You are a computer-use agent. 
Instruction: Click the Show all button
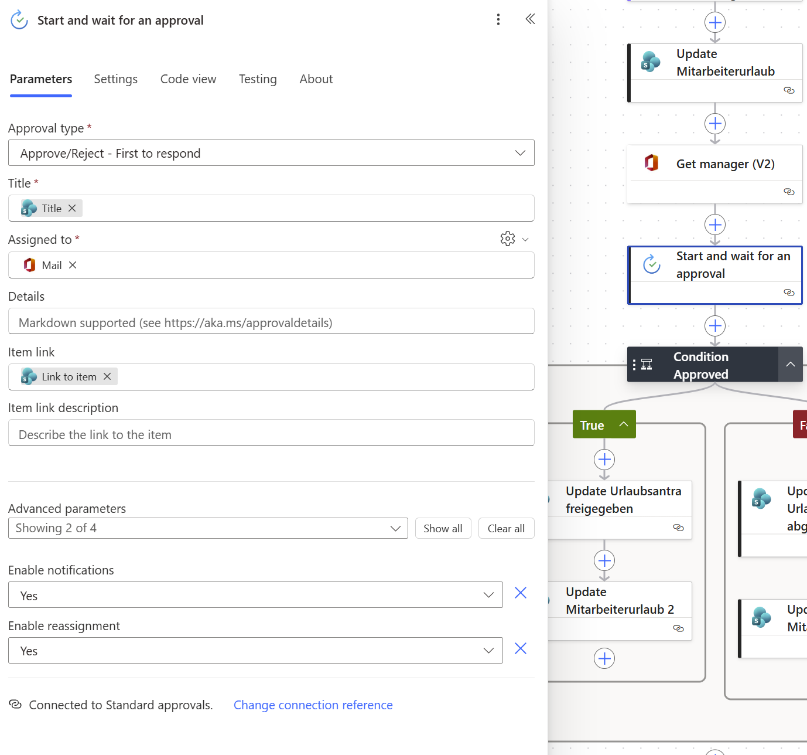pyautogui.click(x=443, y=528)
